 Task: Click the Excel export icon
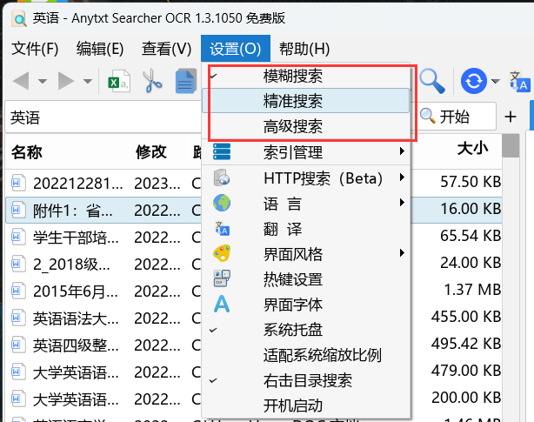pyautogui.click(x=119, y=81)
